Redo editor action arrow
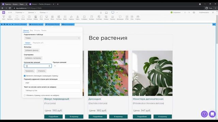The width and height of the screenshot is (218, 122). pyautogui.click(x=189, y=13)
